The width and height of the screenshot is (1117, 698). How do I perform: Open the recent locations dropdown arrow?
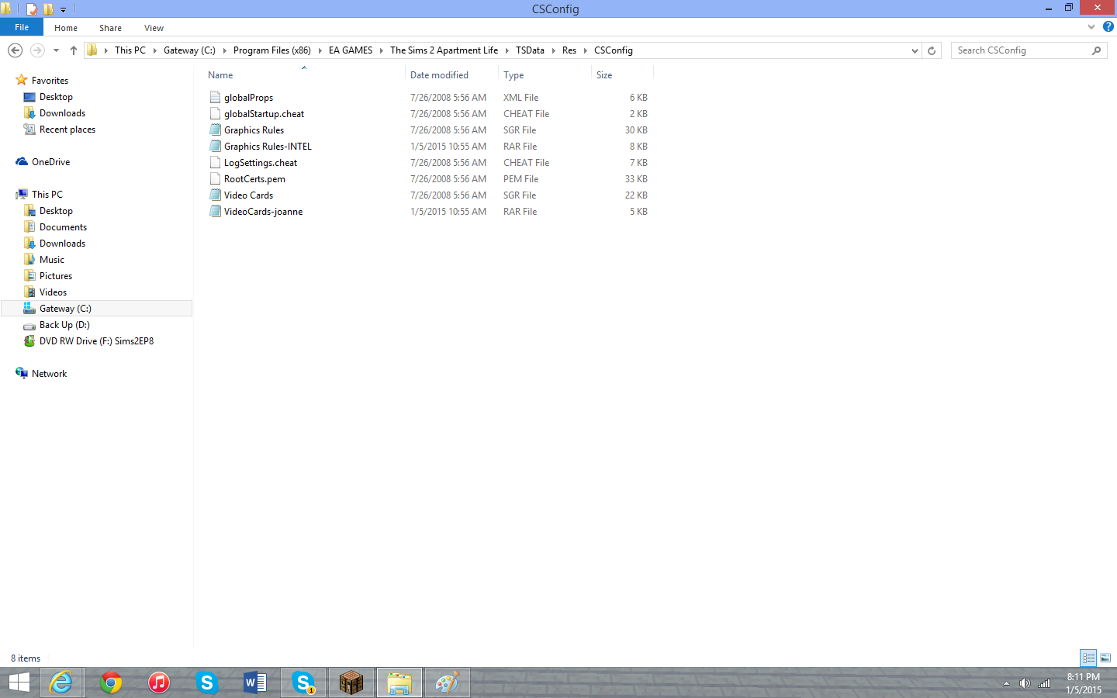pyautogui.click(x=56, y=50)
